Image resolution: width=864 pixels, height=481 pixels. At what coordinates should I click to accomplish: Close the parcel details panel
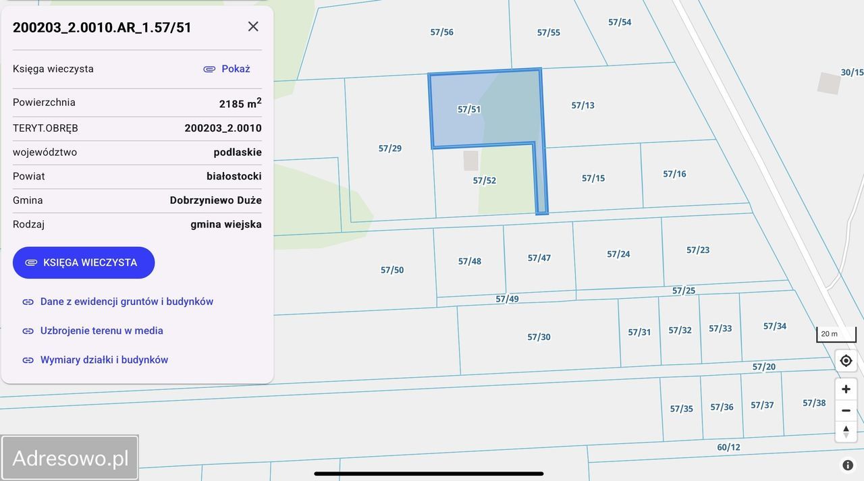click(x=253, y=26)
